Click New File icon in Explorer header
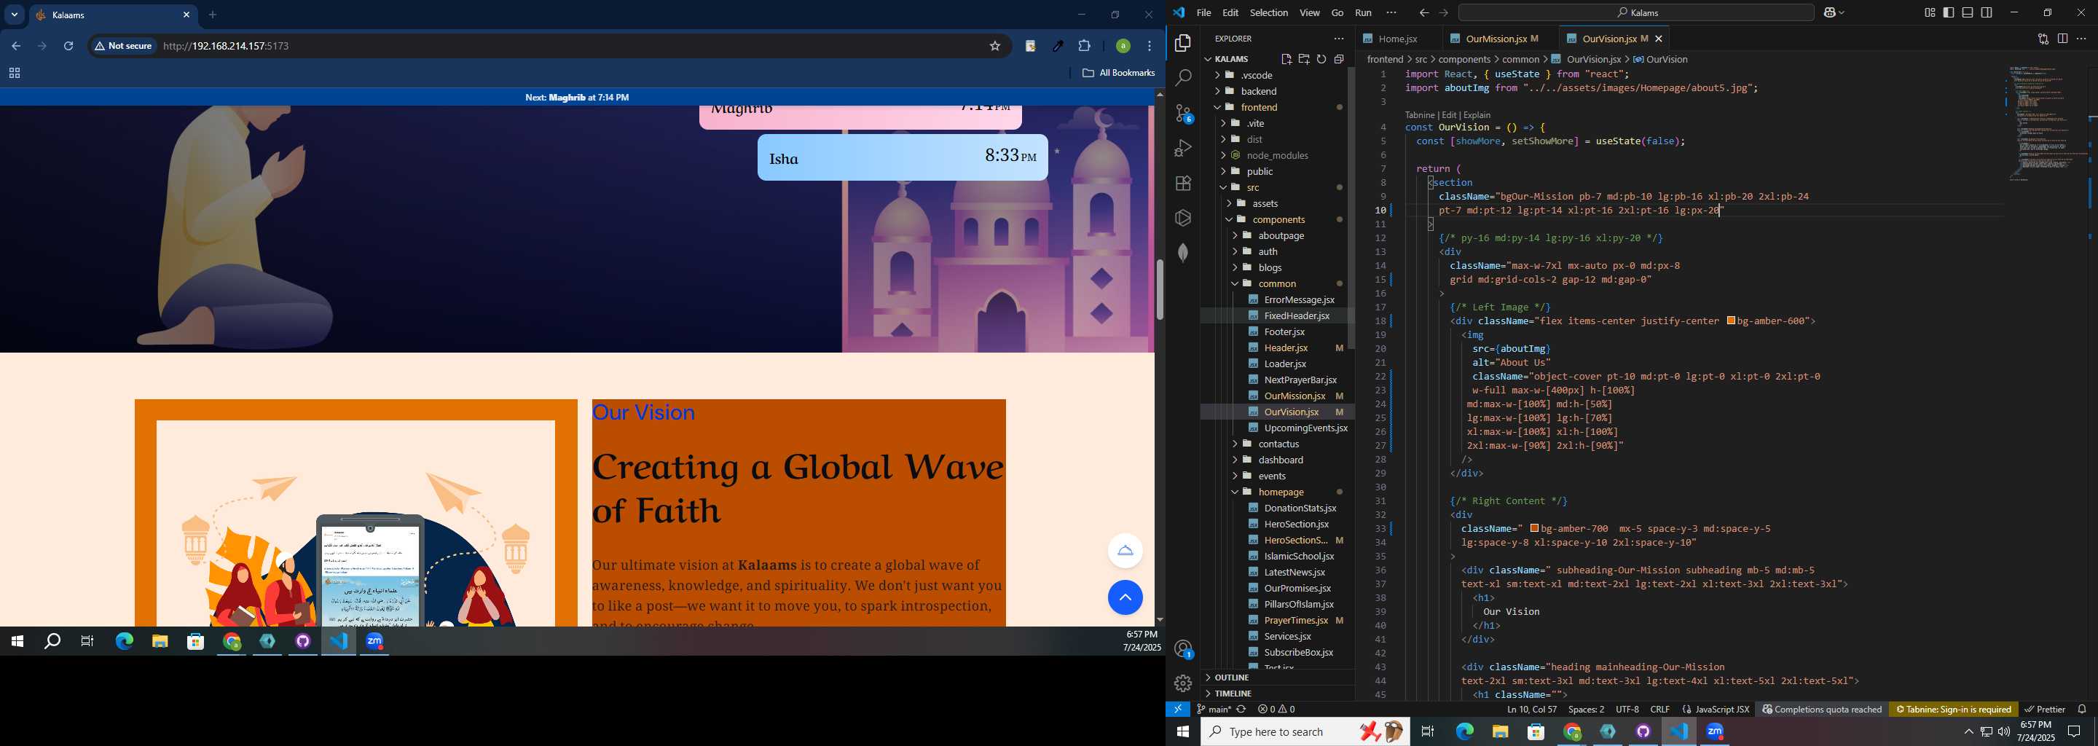2098x746 pixels. 1286,60
